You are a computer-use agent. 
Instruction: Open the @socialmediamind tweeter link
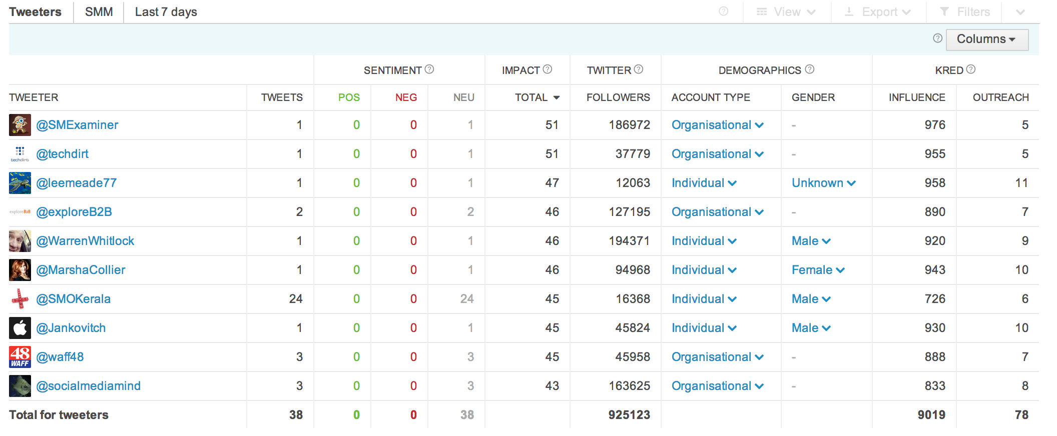tap(88, 386)
